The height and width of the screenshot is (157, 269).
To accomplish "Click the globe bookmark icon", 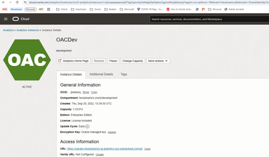I will click(197, 9).
